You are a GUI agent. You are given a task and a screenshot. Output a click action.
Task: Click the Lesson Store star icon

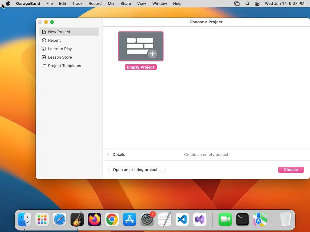click(x=44, y=57)
